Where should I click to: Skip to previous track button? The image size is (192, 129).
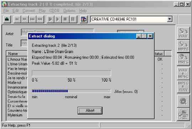tap(32, 19)
